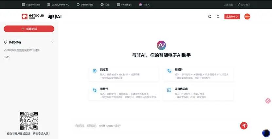
Task: Click the search magnifier icon
Action: 210,17
